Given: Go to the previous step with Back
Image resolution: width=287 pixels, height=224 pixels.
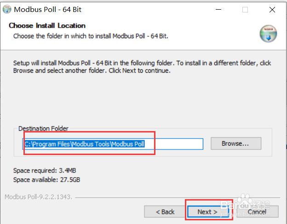Looking at the screenshot, I should point(165,212).
